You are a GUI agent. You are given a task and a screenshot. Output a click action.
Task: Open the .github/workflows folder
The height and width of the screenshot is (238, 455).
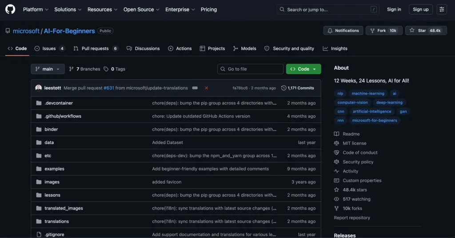pos(63,116)
